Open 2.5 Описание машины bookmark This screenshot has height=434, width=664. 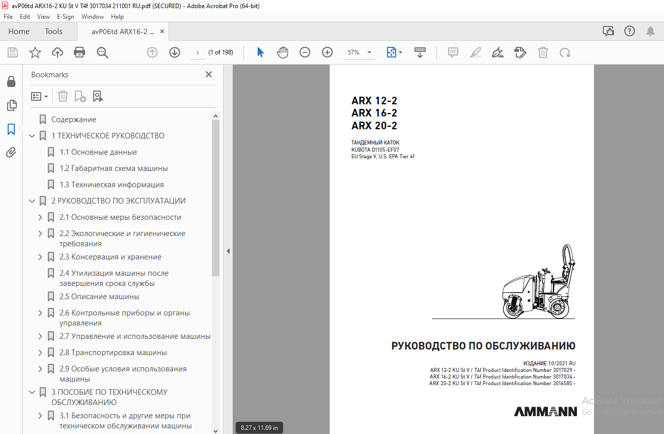(99, 297)
